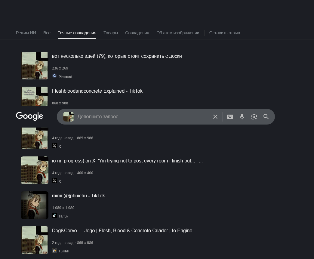Open Google Lens image search icon
Viewport: 314px width, 259px height.
point(254,117)
